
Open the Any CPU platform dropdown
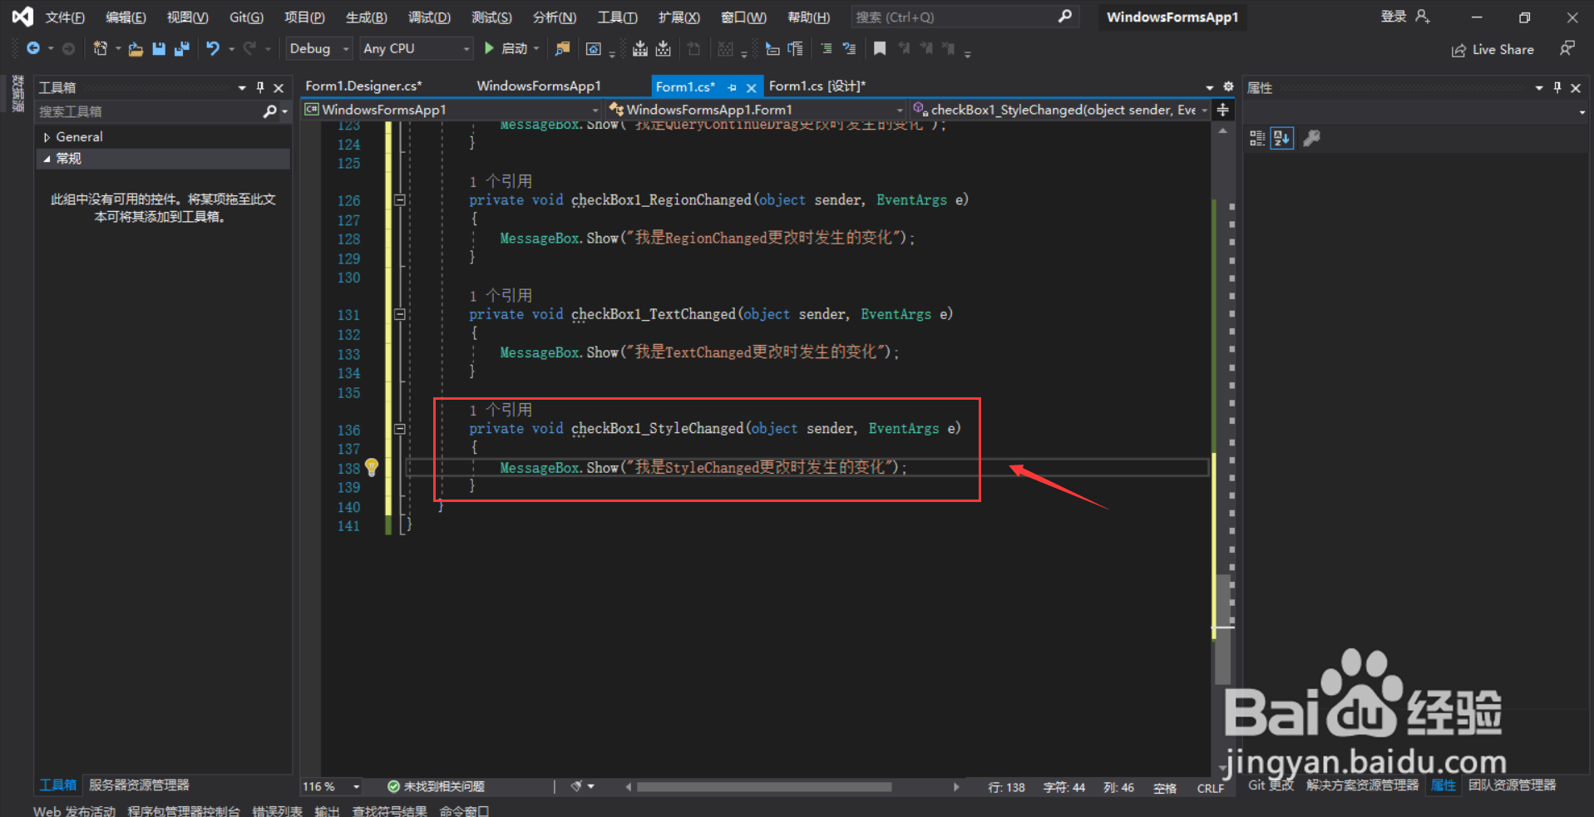coord(417,49)
